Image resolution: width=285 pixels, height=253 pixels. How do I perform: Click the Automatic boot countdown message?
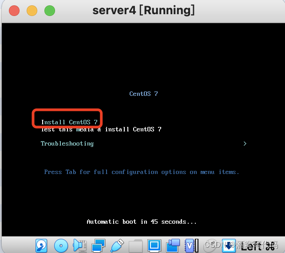(x=142, y=221)
